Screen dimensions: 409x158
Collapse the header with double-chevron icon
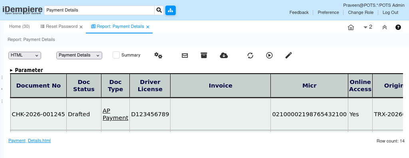[x=385, y=27]
